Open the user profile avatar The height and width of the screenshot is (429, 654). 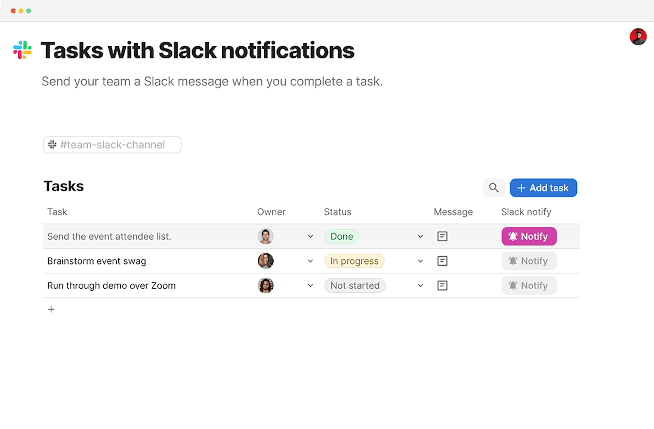[x=638, y=37]
